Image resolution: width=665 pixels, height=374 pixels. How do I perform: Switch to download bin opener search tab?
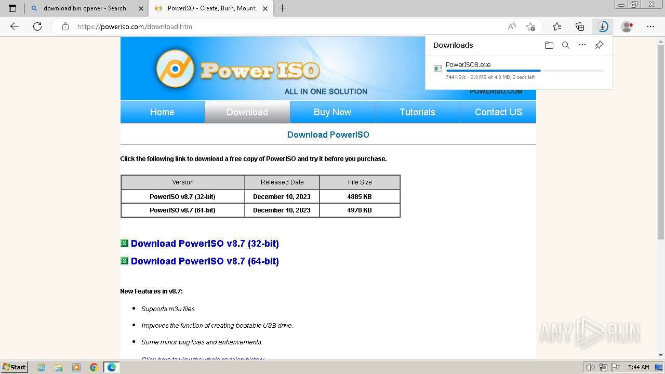pyautogui.click(x=85, y=8)
